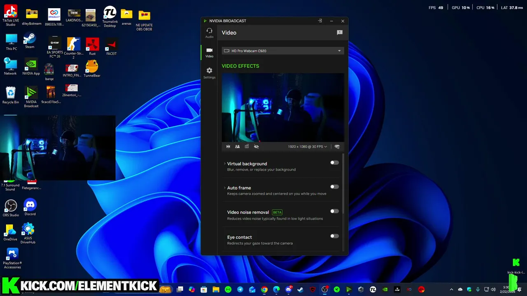Image resolution: width=527 pixels, height=296 pixels.
Task: Enable the Virtual background toggle
Action: (x=334, y=162)
